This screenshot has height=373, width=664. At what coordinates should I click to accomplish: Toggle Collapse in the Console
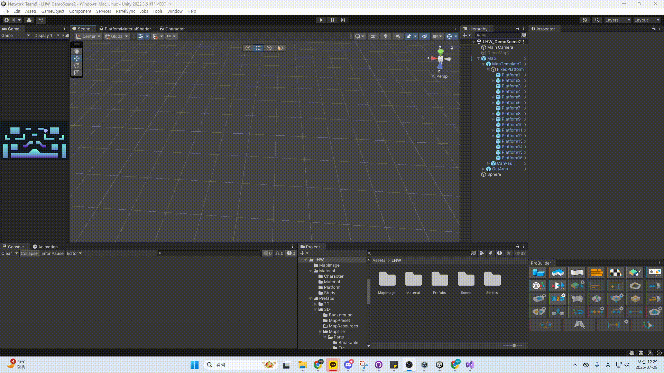coord(29,254)
